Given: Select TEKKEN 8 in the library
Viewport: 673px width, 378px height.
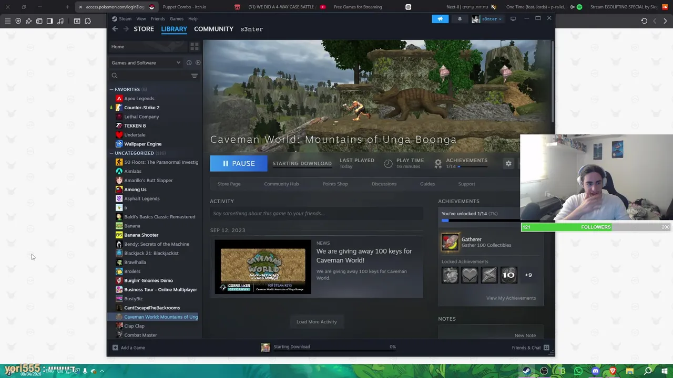Looking at the screenshot, I should pos(135,126).
